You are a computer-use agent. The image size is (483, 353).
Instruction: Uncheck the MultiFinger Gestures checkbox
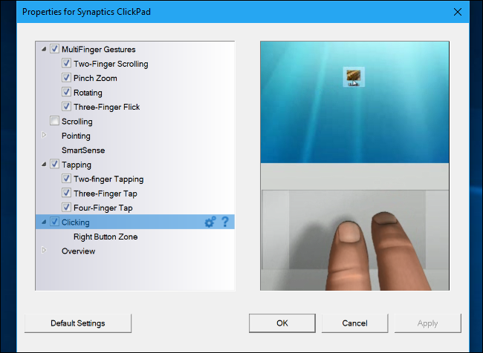54,49
